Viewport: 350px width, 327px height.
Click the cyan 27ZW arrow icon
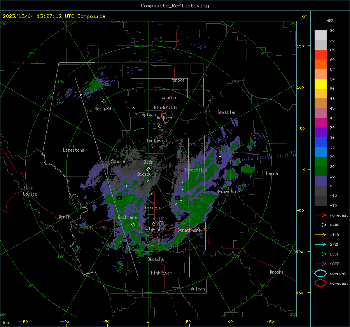click(320, 245)
